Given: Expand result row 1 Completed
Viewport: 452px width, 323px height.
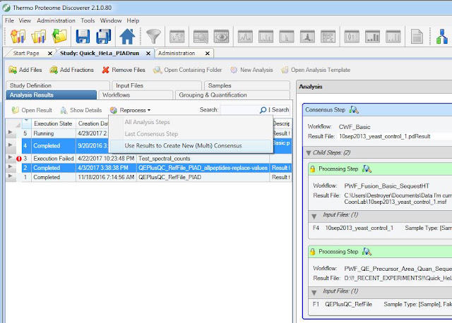Looking at the screenshot, I should pyautogui.click(x=11, y=176).
